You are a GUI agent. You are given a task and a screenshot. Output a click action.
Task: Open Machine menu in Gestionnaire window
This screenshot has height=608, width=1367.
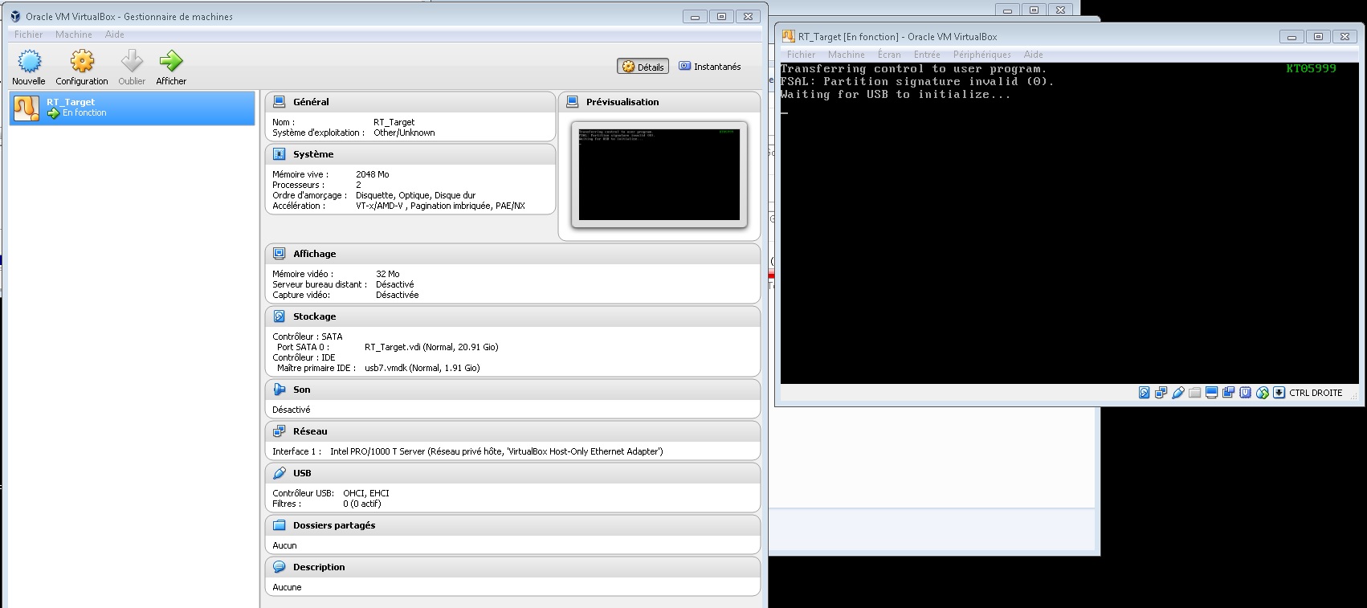click(x=74, y=35)
